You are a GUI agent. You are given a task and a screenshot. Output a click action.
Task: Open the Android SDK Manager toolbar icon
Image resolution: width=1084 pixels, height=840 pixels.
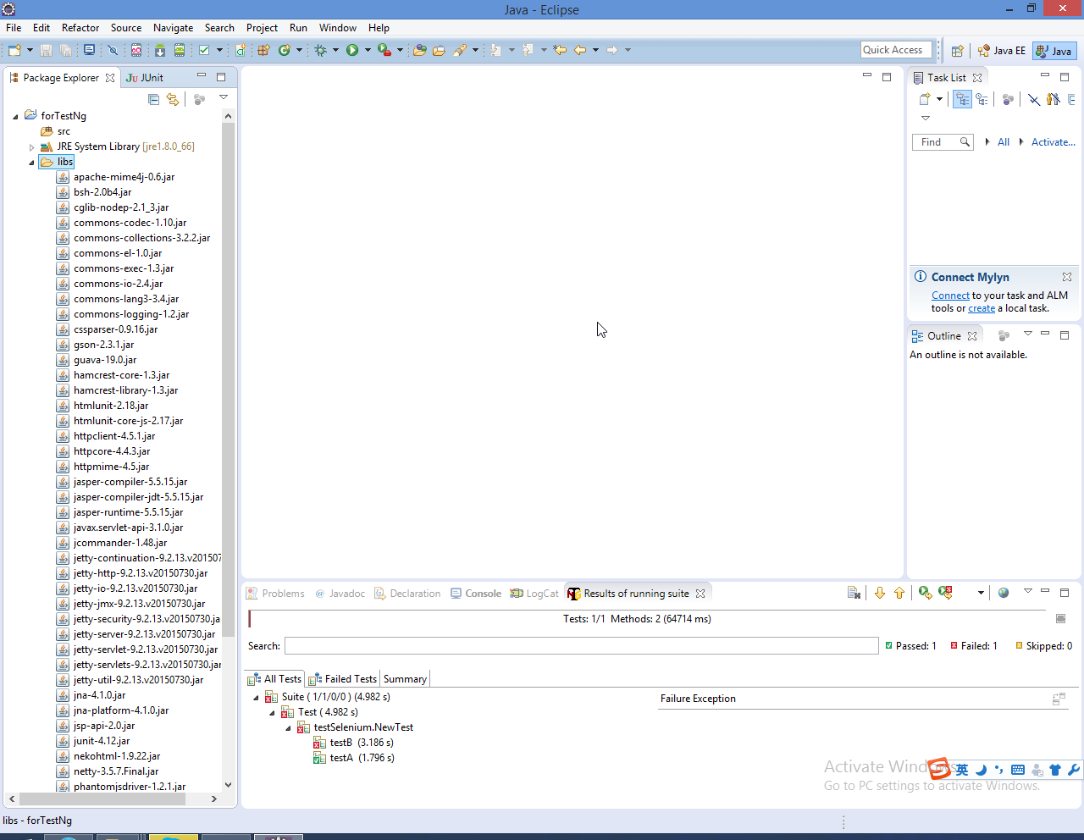tap(159, 50)
